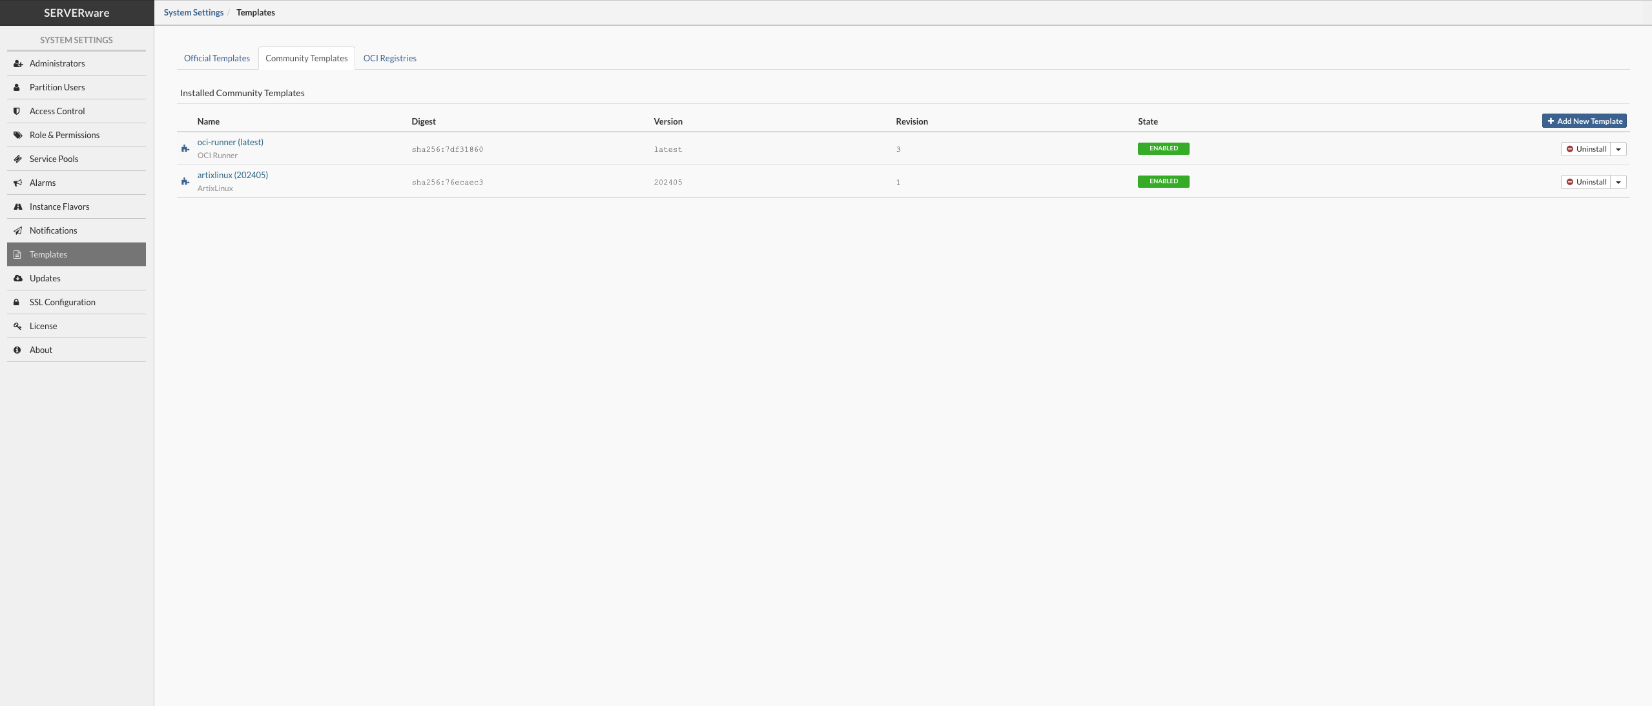Uninstall the artixlinux template
This screenshot has height=706, width=1652.
click(x=1585, y=182)
